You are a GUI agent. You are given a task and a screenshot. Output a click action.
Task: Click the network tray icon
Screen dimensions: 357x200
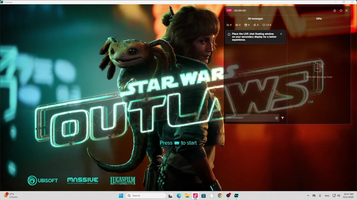[334, 196]
